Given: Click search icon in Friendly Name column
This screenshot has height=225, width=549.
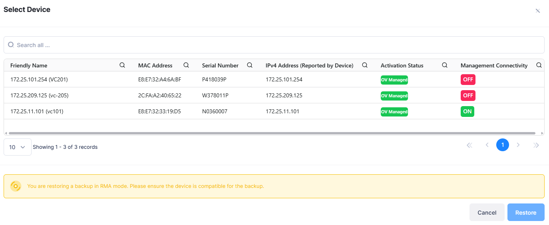Looking at the screenshot, I should [122, 65].
